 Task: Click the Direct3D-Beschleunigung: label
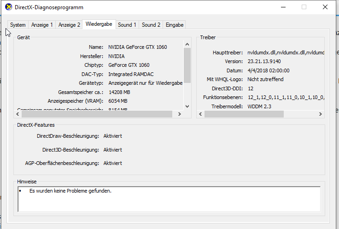click(x=70, y=150)
